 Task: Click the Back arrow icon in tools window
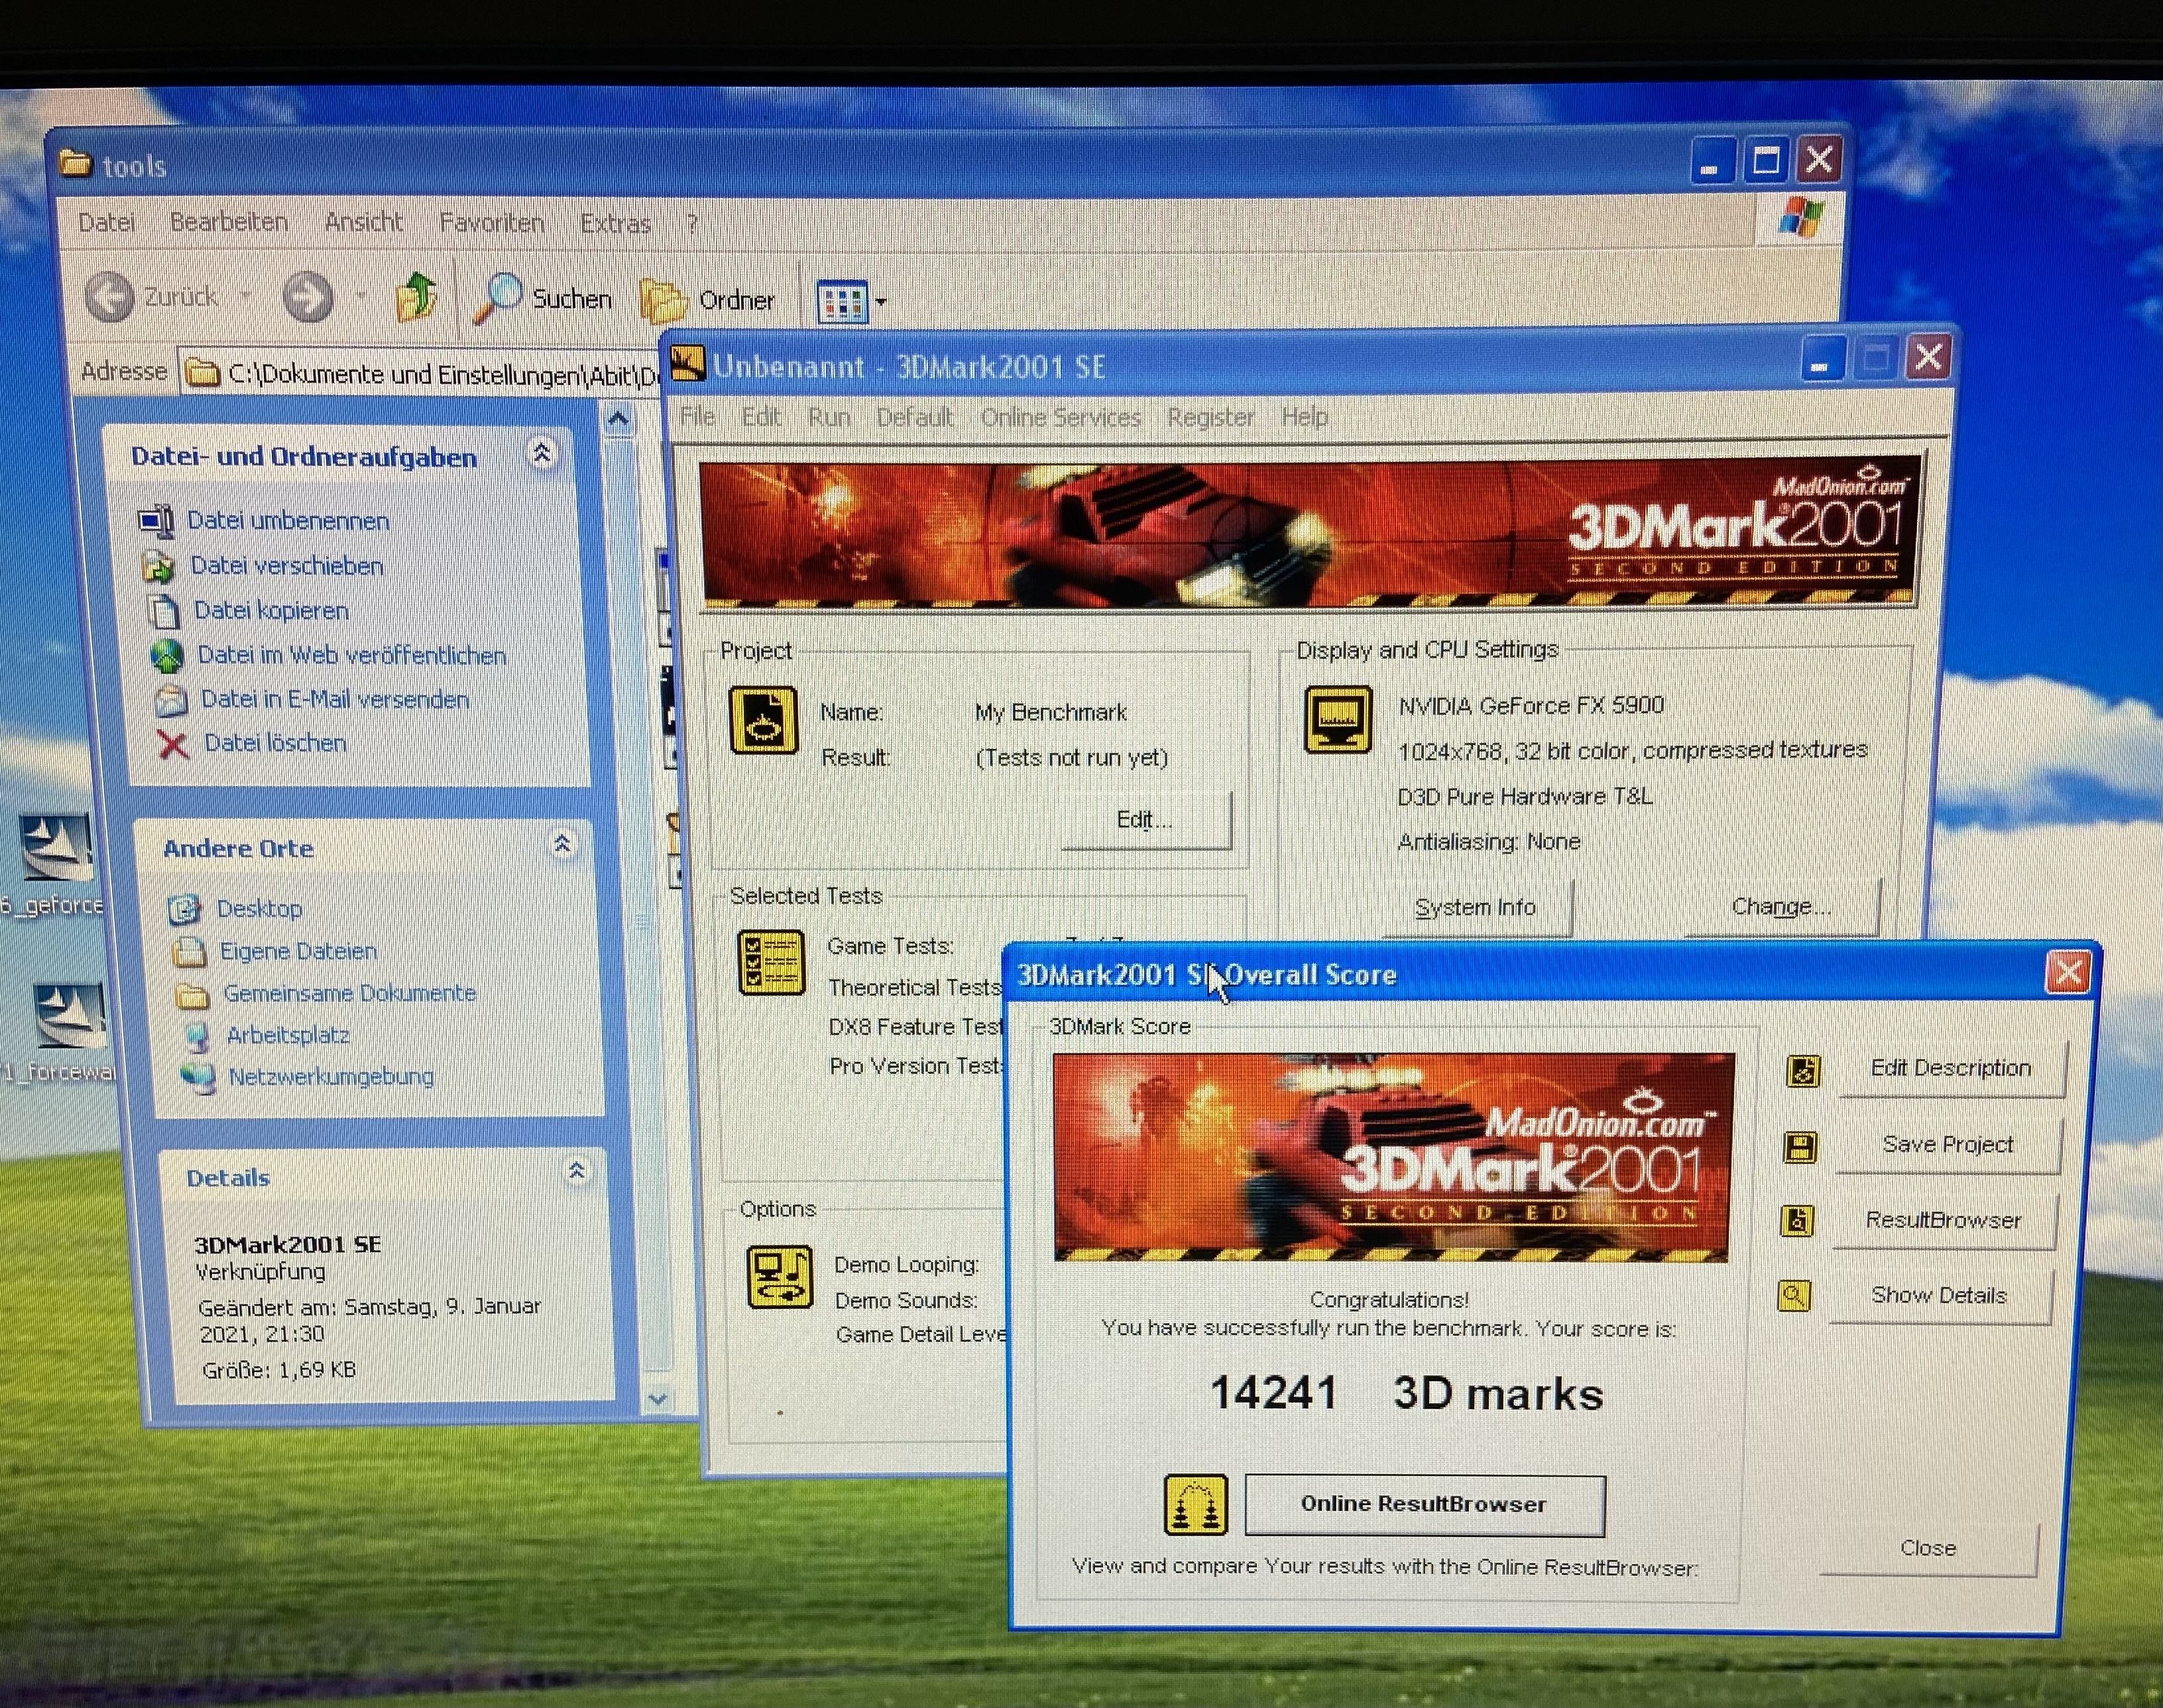tap(110, 296)
